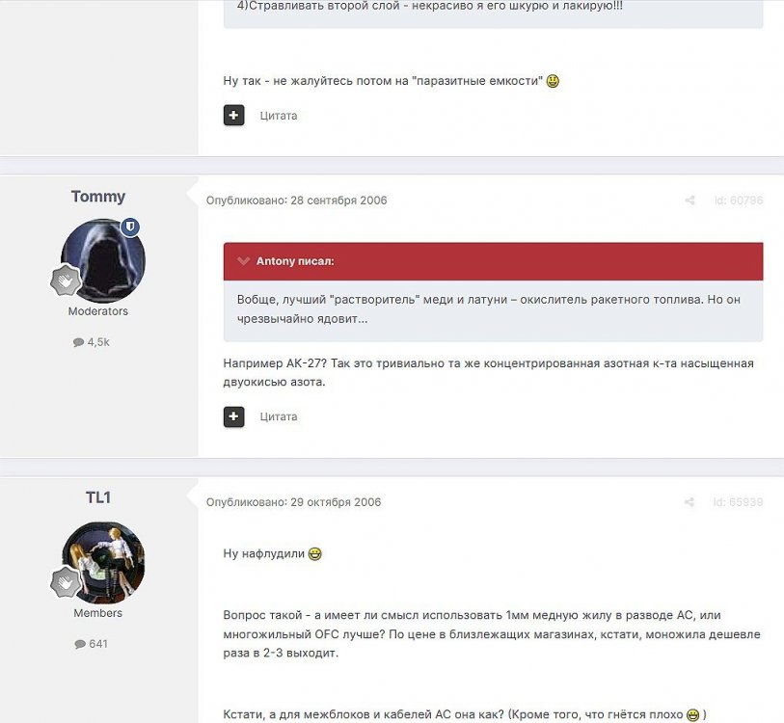Click the plus multiquote icon in top post

(233, 116)
